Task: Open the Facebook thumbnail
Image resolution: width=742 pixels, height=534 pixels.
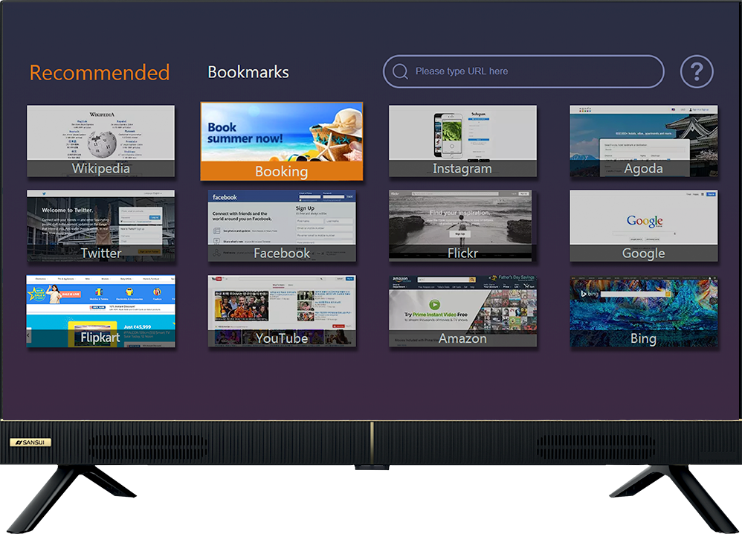Action: pyautogui.click(x=282, y=226)
